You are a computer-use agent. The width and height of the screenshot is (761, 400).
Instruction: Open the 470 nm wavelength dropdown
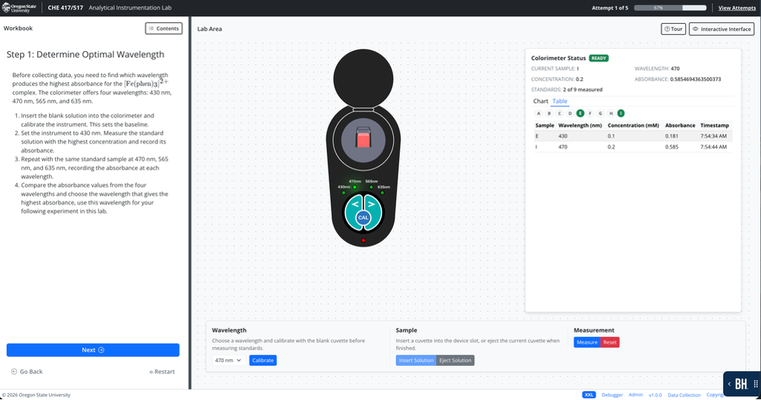click(x=228, y=361)
